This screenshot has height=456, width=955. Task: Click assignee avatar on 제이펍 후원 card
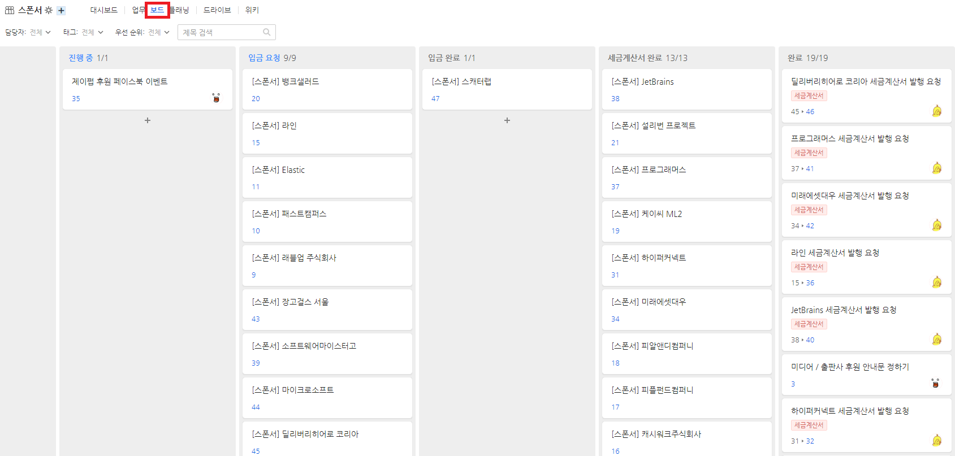(x=216, y=98)
